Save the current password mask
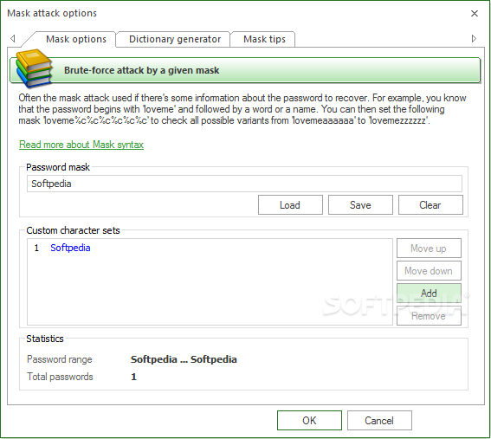 (x=360, y=205)
